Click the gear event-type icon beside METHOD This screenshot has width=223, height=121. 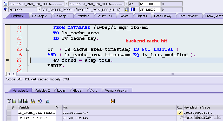(x=5, y=10)
